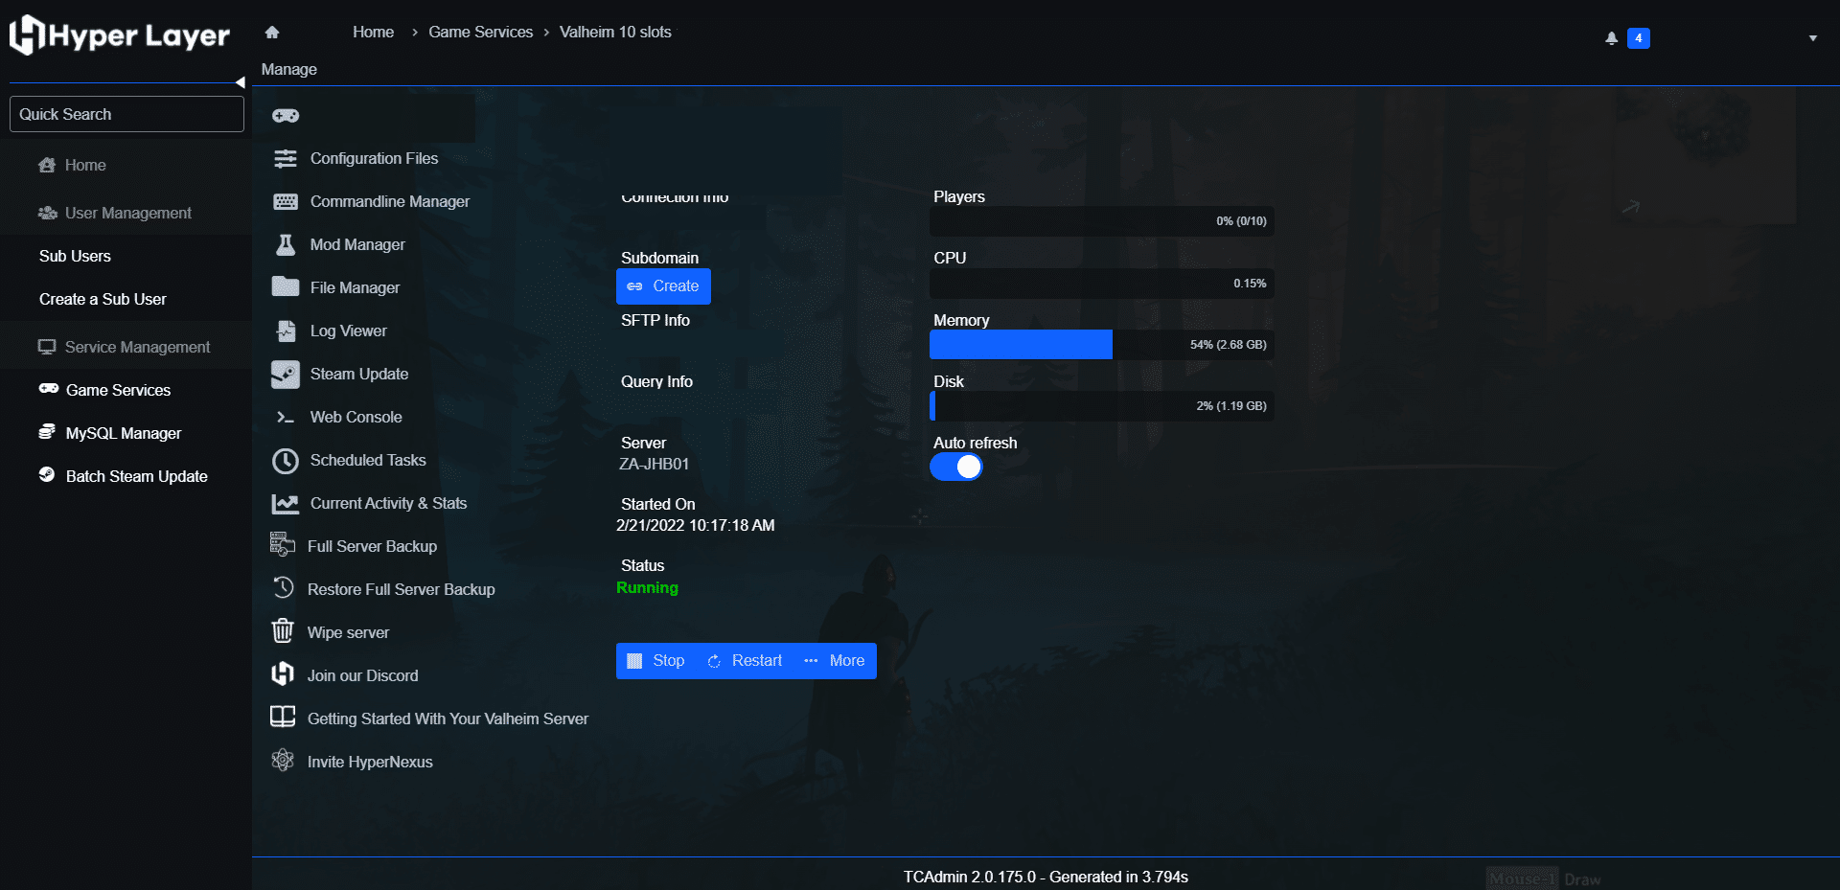The width and height of the screenshot is (1840, 890).
Task: Restart the Valheim server
Action: (x=745, y=661)
